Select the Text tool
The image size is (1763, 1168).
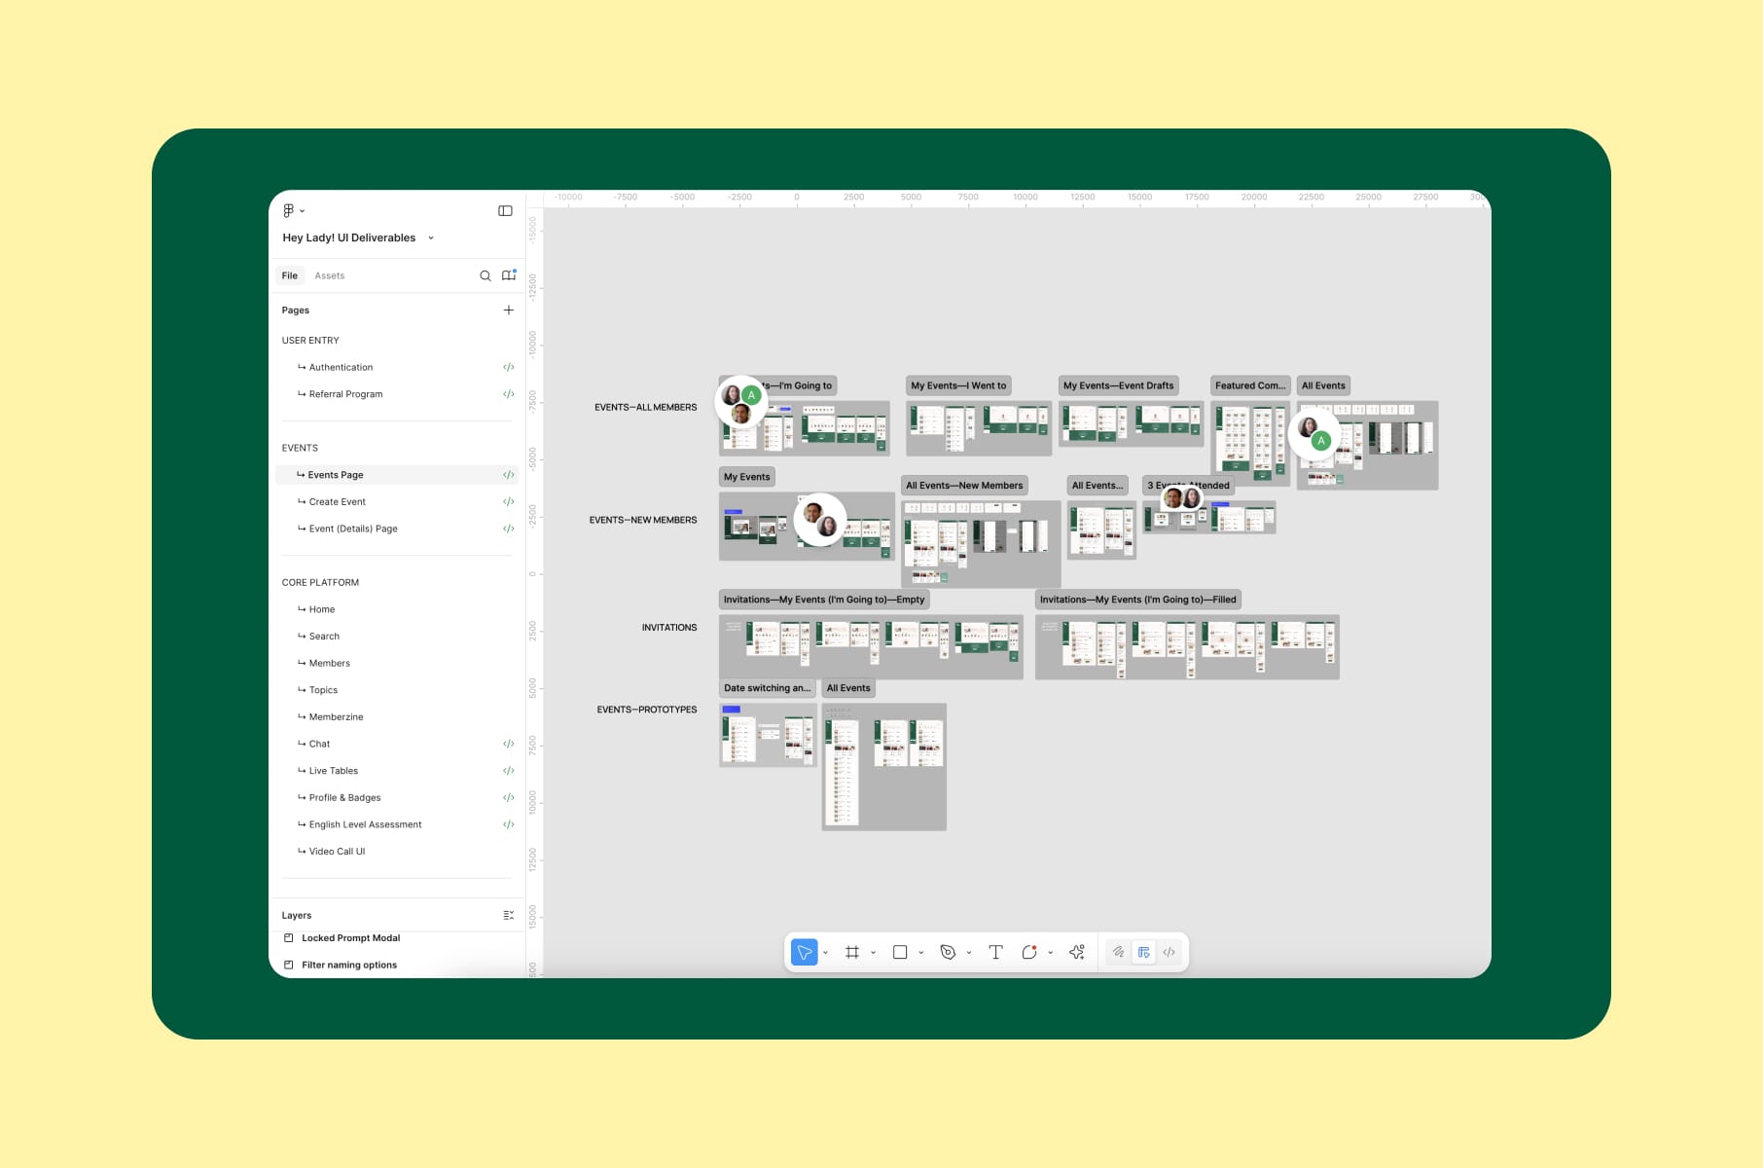(995, 952)
